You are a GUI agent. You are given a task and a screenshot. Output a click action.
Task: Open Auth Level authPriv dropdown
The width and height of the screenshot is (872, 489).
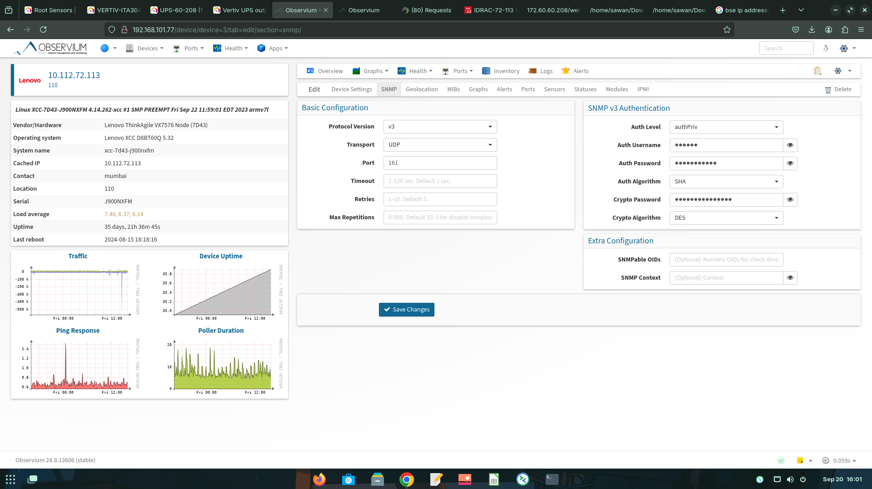tap(726, 127)
